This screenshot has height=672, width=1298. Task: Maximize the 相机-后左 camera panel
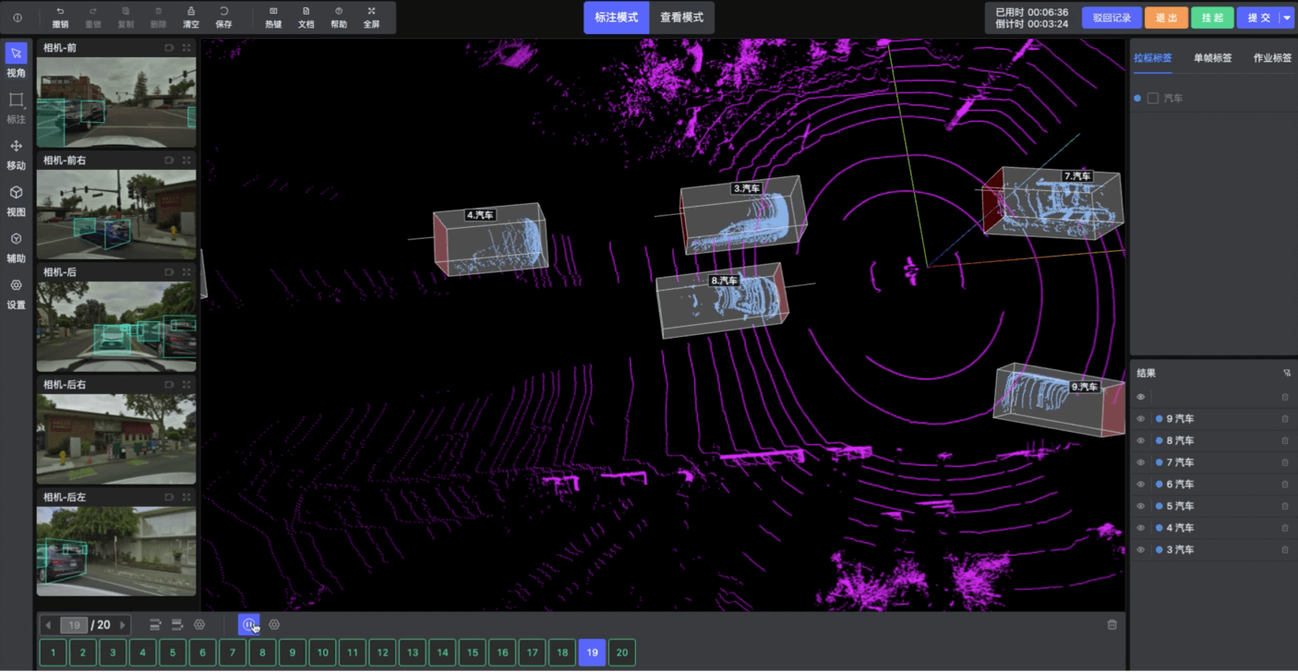coord(186,497)
